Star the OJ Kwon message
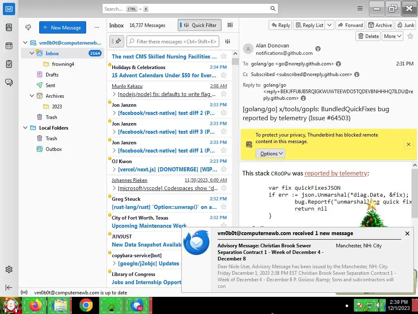 click(x=224, y=169)
